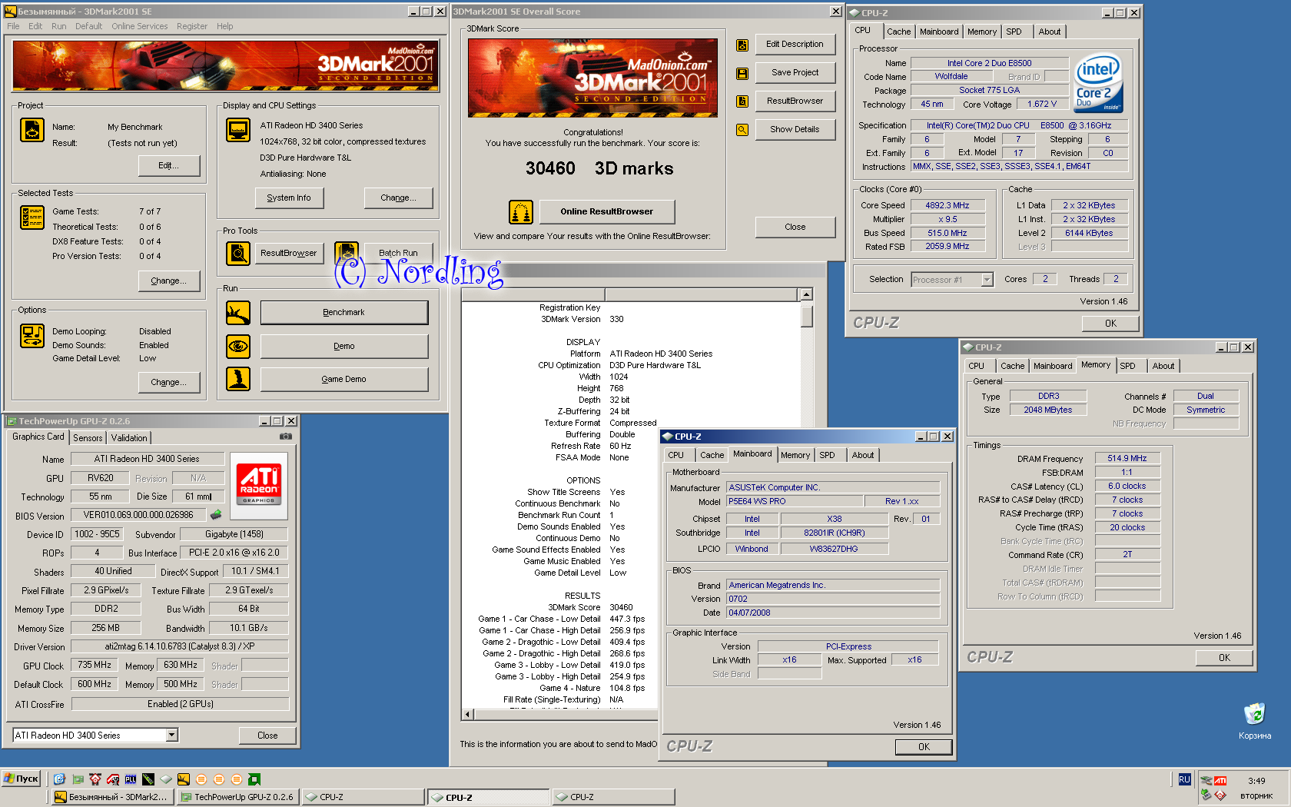The image size is (1291, 807).
Task: Click the Online ResultBrowser button
Action: (x=606, y=211)
